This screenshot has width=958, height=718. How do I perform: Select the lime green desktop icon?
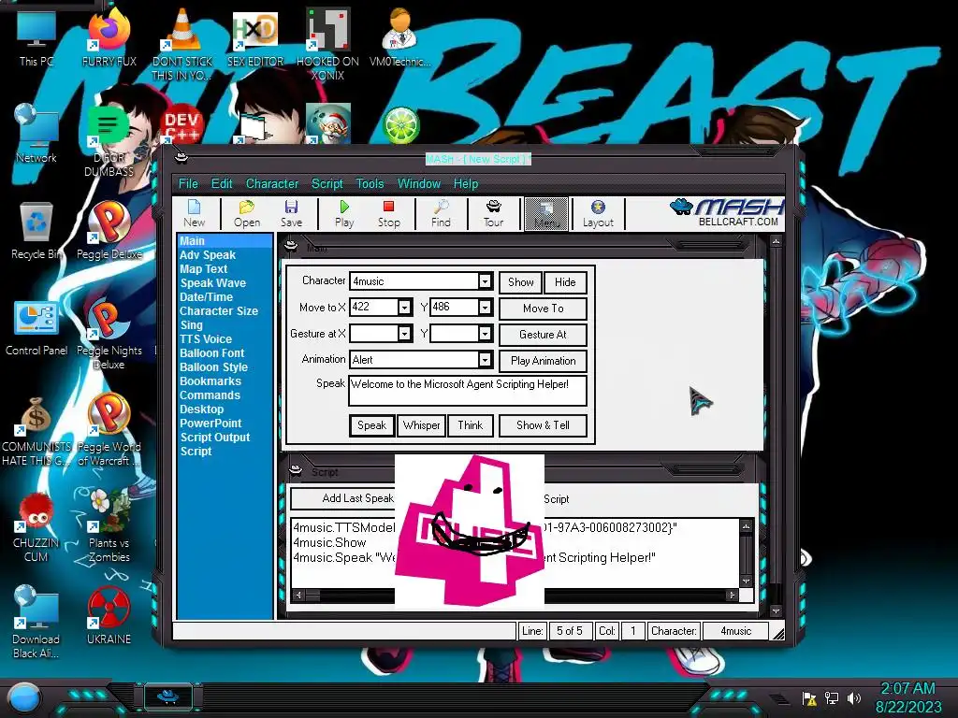tap(400, 125)
